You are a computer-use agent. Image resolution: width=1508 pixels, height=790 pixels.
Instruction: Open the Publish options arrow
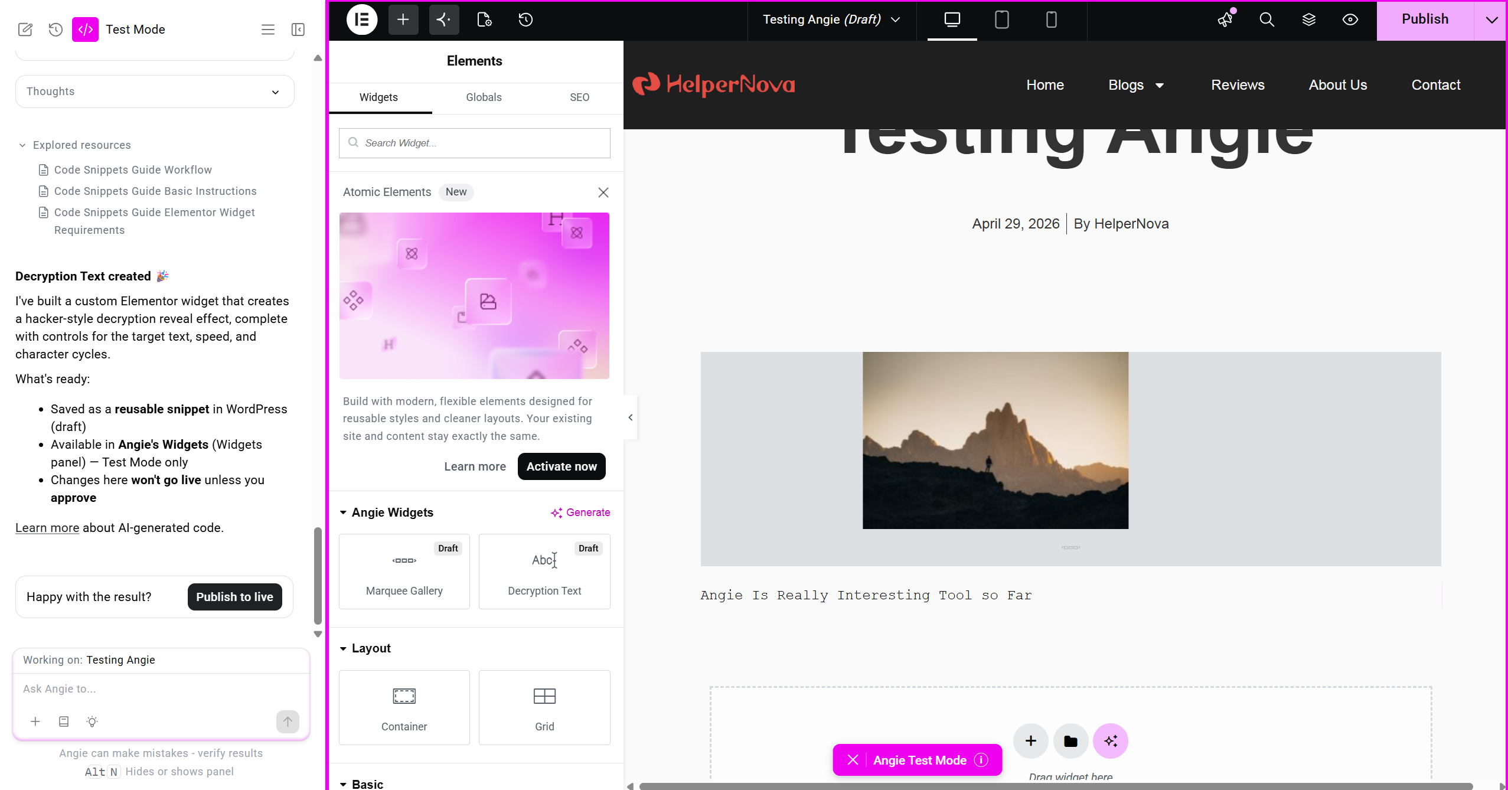[x=1491, y=19]
